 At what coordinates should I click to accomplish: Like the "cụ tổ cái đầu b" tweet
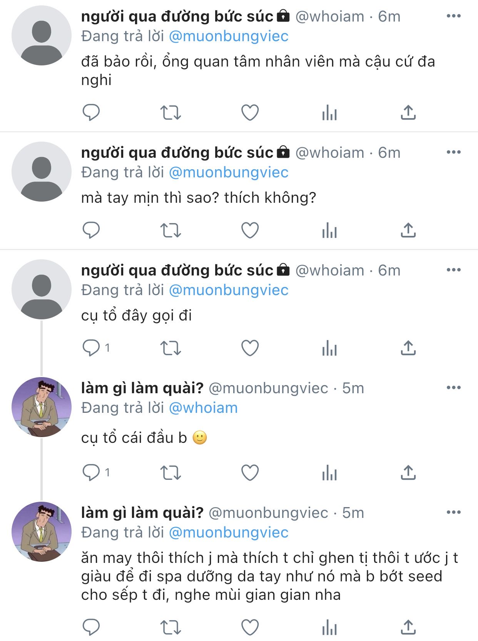click(250, 473)
